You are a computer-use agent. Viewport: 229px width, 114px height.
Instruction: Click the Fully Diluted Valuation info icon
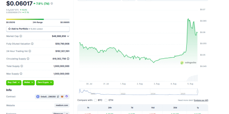(32, 43)
